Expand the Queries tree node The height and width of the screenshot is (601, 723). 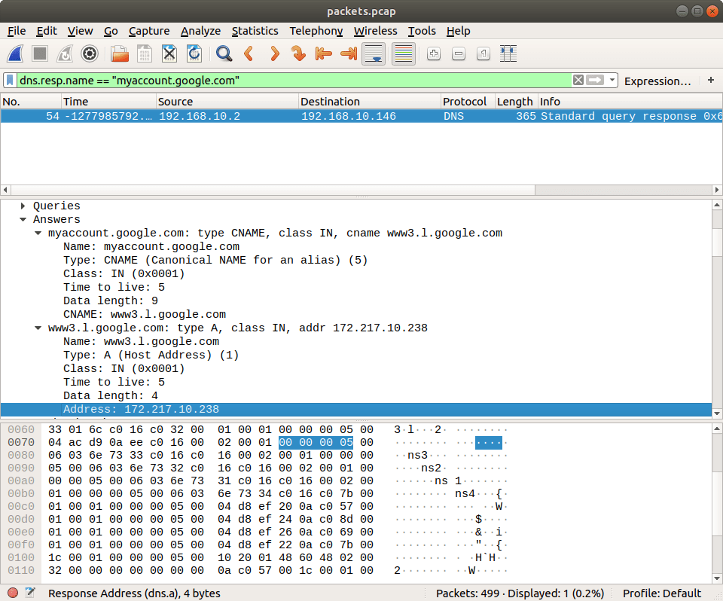(24, 206)
